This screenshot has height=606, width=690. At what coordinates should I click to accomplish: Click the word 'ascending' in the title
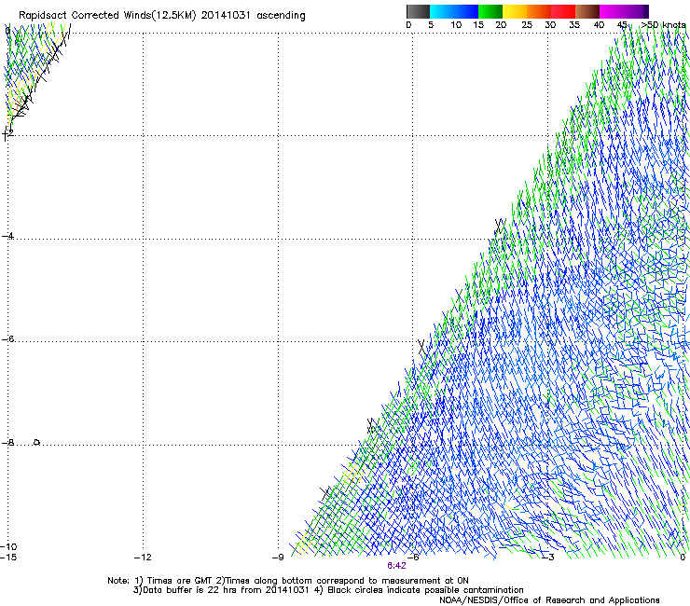pos(281,16)
